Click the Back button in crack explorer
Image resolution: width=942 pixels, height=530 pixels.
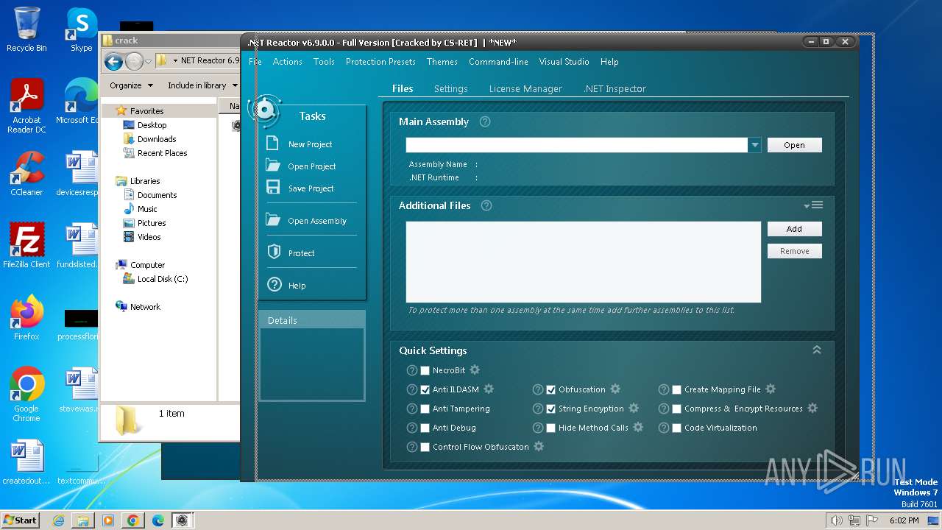113,62
